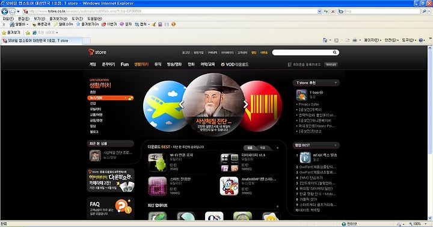
Task: Open the T bag app icon
Action: [x=301, y=95]
